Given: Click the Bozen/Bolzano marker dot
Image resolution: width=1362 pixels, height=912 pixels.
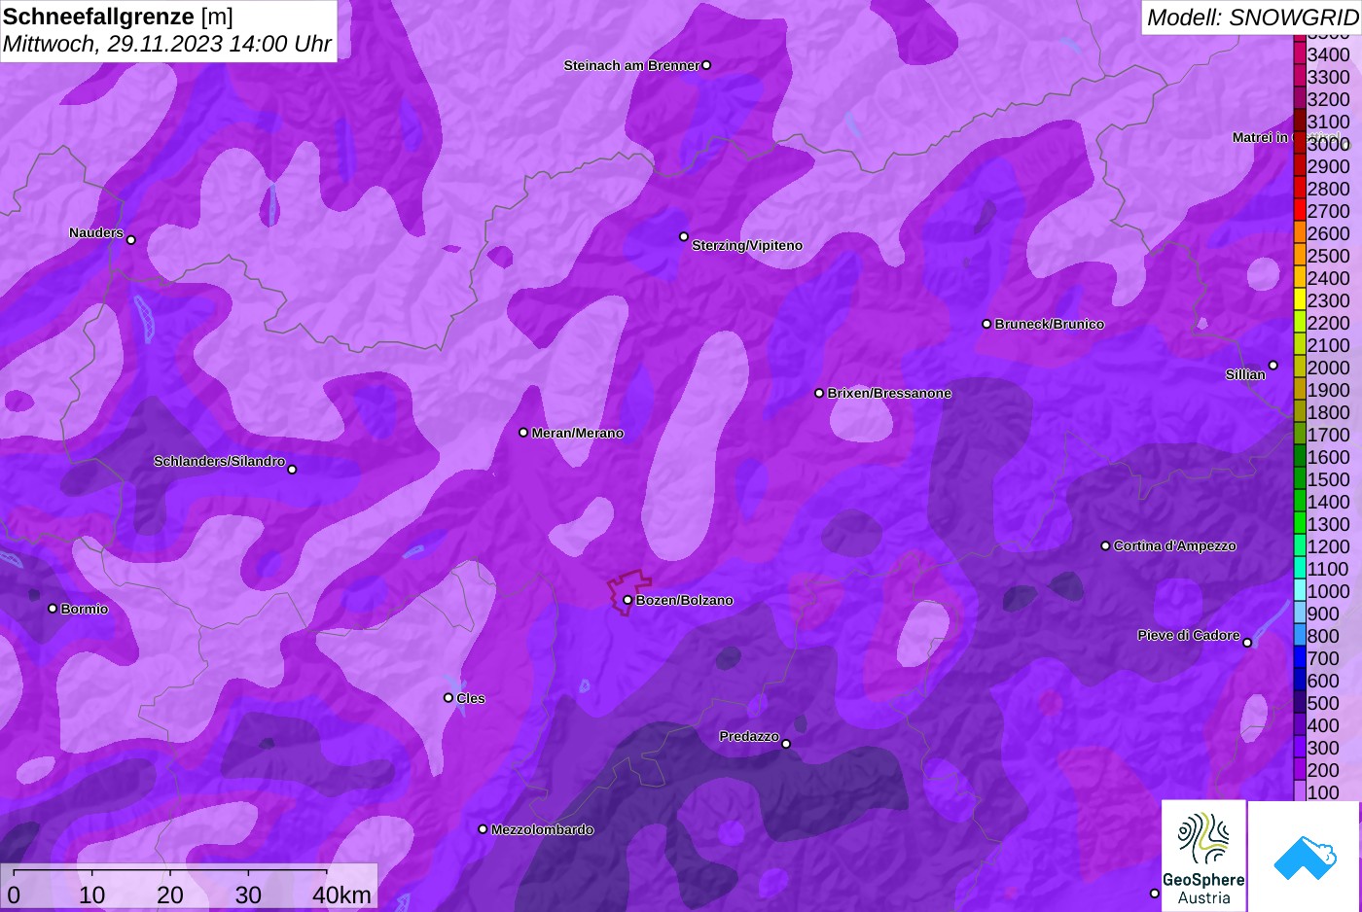Looking at the screenshot, I should click(627, 600).
